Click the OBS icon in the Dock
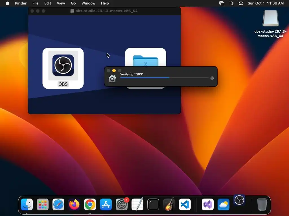Viewport: 289px width, 216px height. [239, 200]
